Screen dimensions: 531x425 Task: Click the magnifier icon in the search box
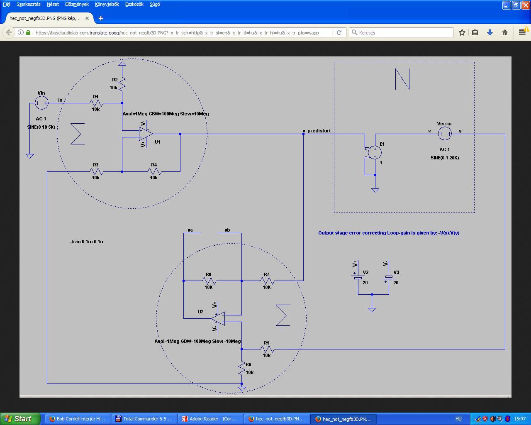click(x=354, y=32)
